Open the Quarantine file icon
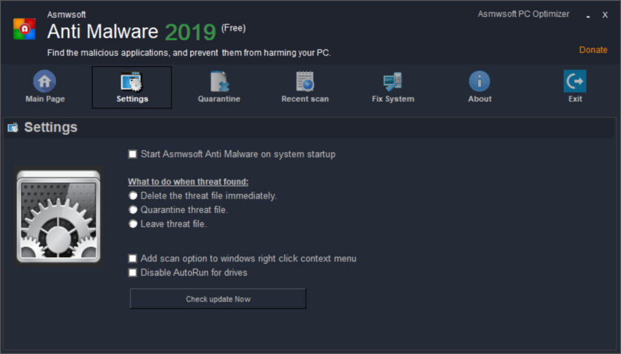The height and width of the screenshot is (354, 621). 219,81
